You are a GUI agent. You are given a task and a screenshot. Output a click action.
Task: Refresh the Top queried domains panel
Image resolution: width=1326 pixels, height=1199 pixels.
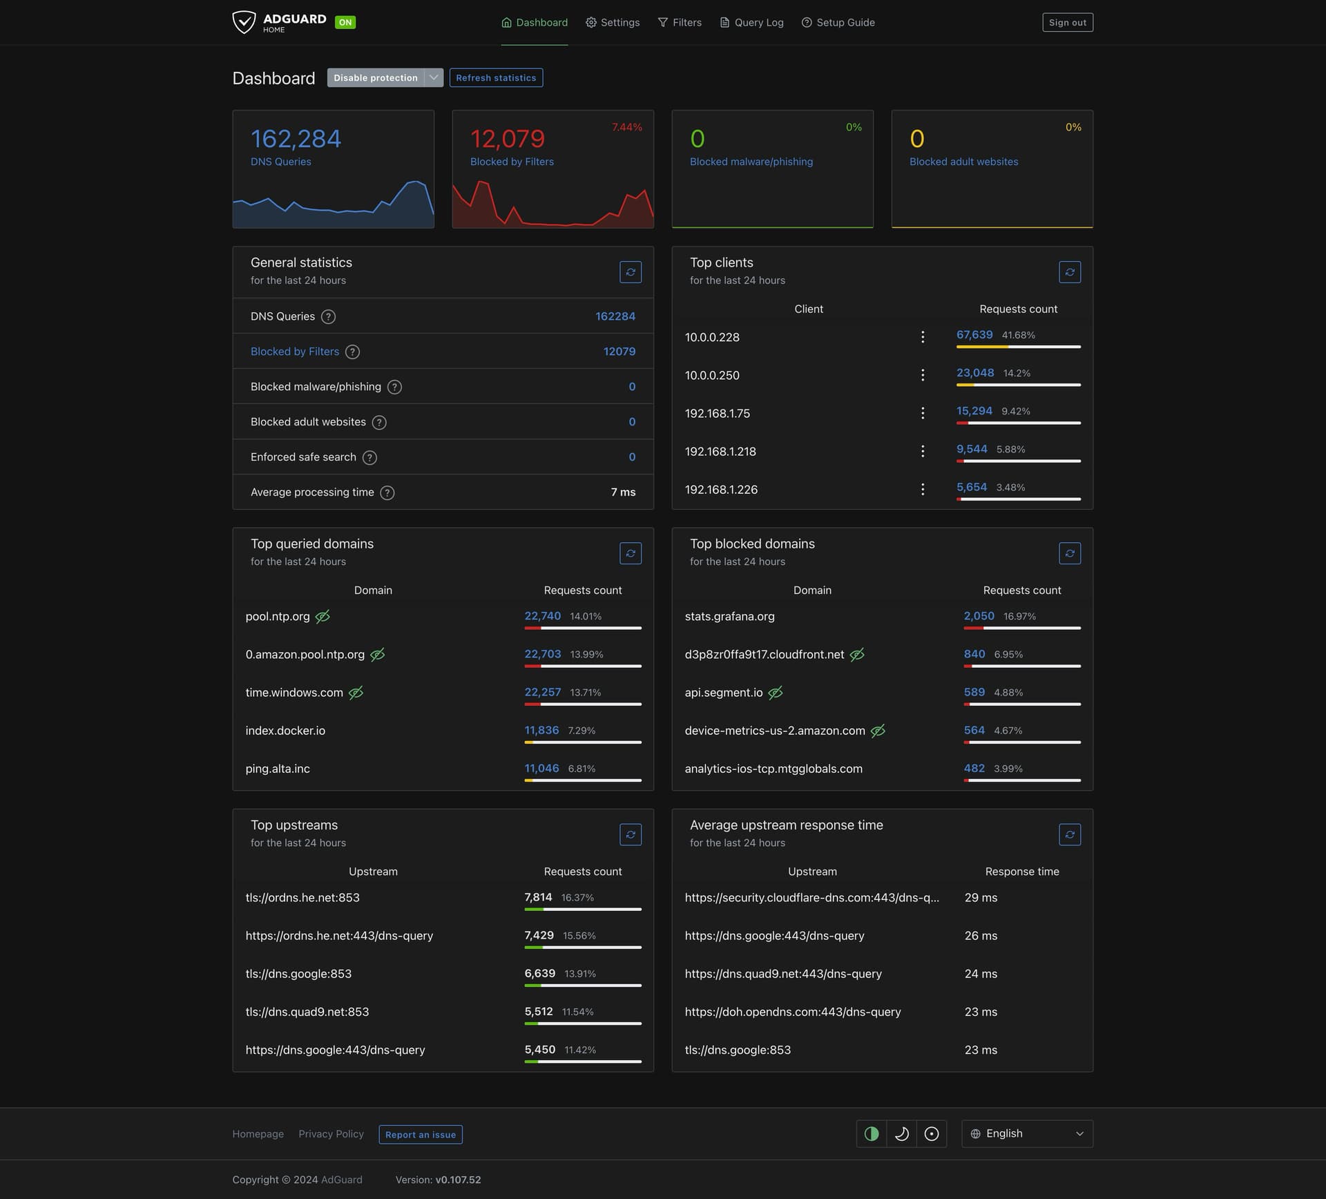(630, 553)
